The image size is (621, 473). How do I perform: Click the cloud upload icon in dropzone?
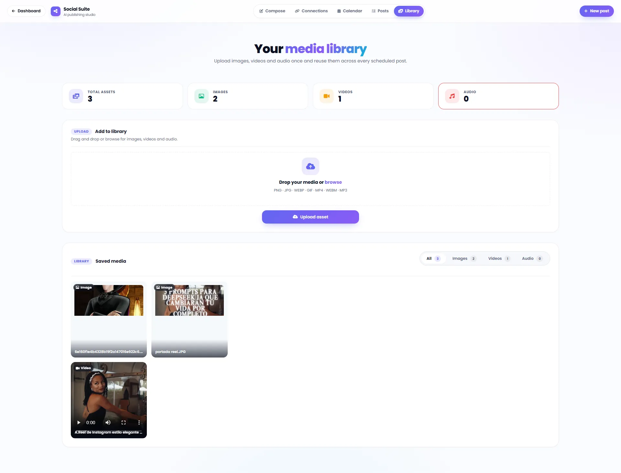[310, 166]
